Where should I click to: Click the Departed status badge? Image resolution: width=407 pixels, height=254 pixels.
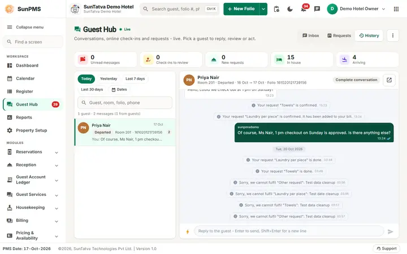tap(102, 132)
